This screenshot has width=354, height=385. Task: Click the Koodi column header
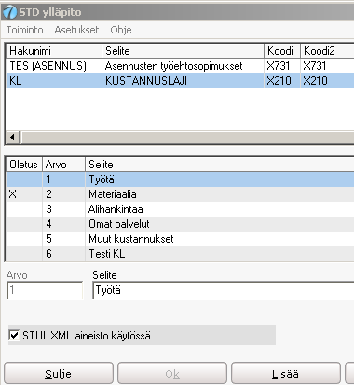tap(282, 50)
